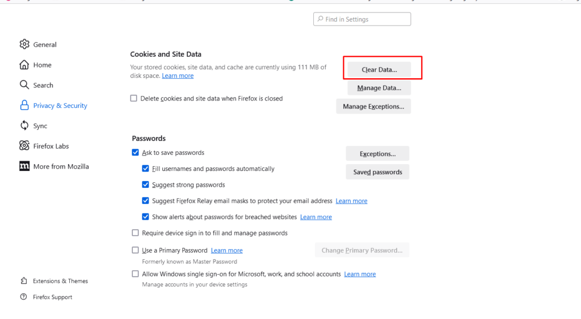Viewport: 581px width, 319px height.
Task: Open Learn more link under Cookies and Site Data
Action: (178, 75)
